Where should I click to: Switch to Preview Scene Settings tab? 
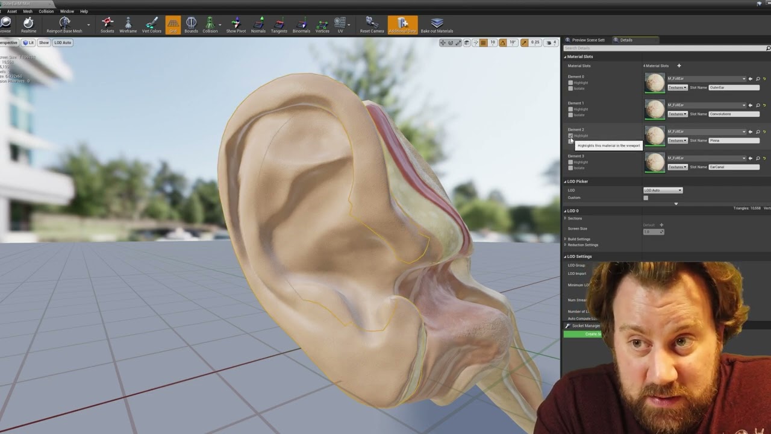585,40
